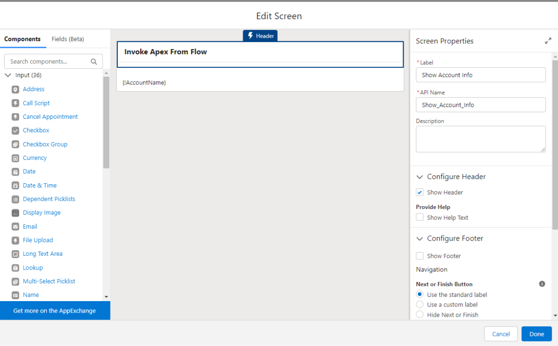Enable Show Footer
Image resolution: width=558 pixels, height=346 pixels.
click(x=419, y=256)
